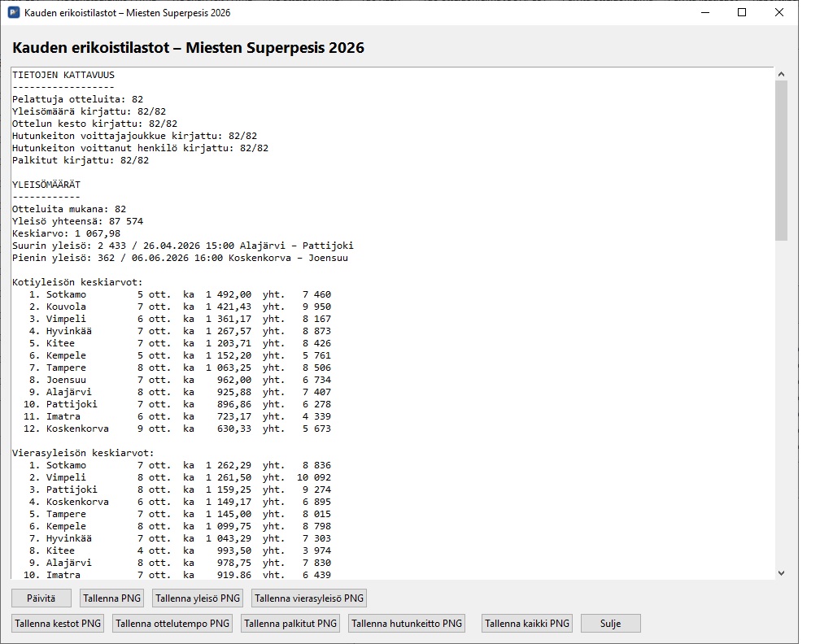Viewport: 833px width, 644px height.
Task: Save statistics with Tallenna PNG button
Action: [x=112, y=598]
